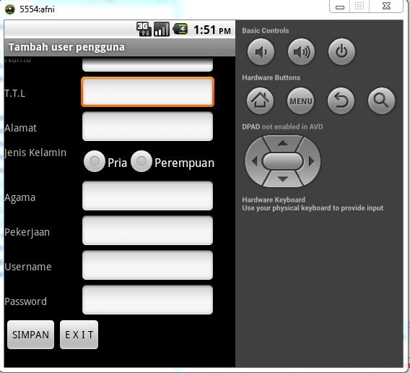Minimize the emulator window

pyautogui.click(x=340, y=7)
